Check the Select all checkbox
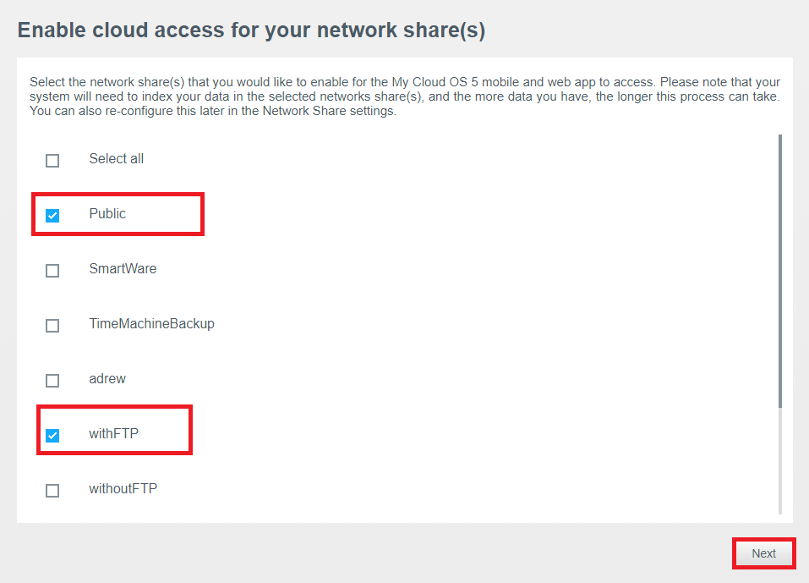 point(52,161)
